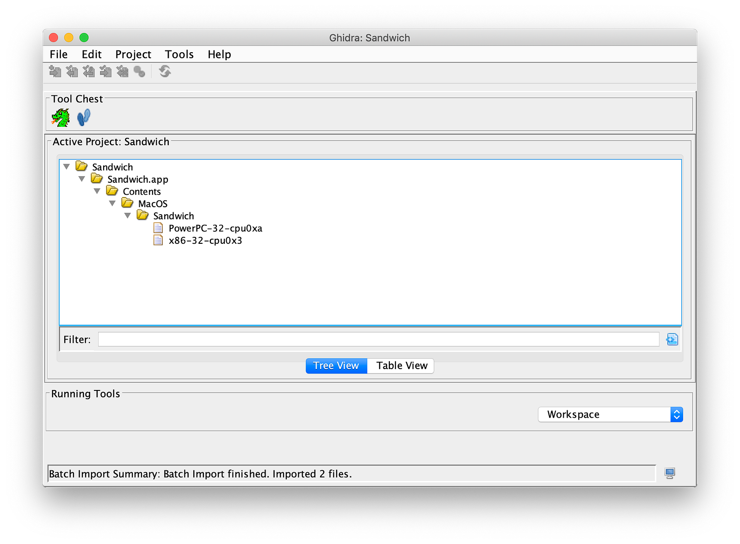
Task: Collapse the Sandwich.app folder node
Action: (82, 179)
